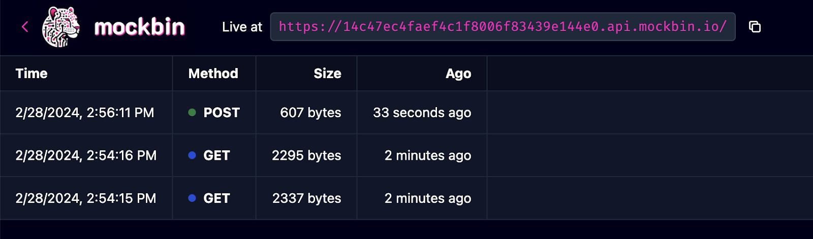Click the 33 seconds ago cell

422,113
